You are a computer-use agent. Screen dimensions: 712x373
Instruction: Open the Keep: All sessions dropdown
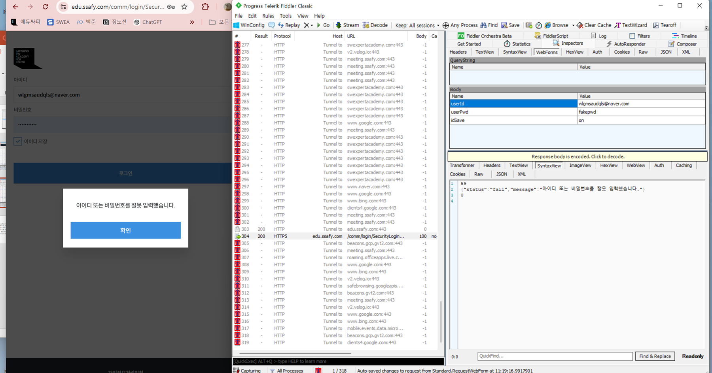[x=417, y=25]
